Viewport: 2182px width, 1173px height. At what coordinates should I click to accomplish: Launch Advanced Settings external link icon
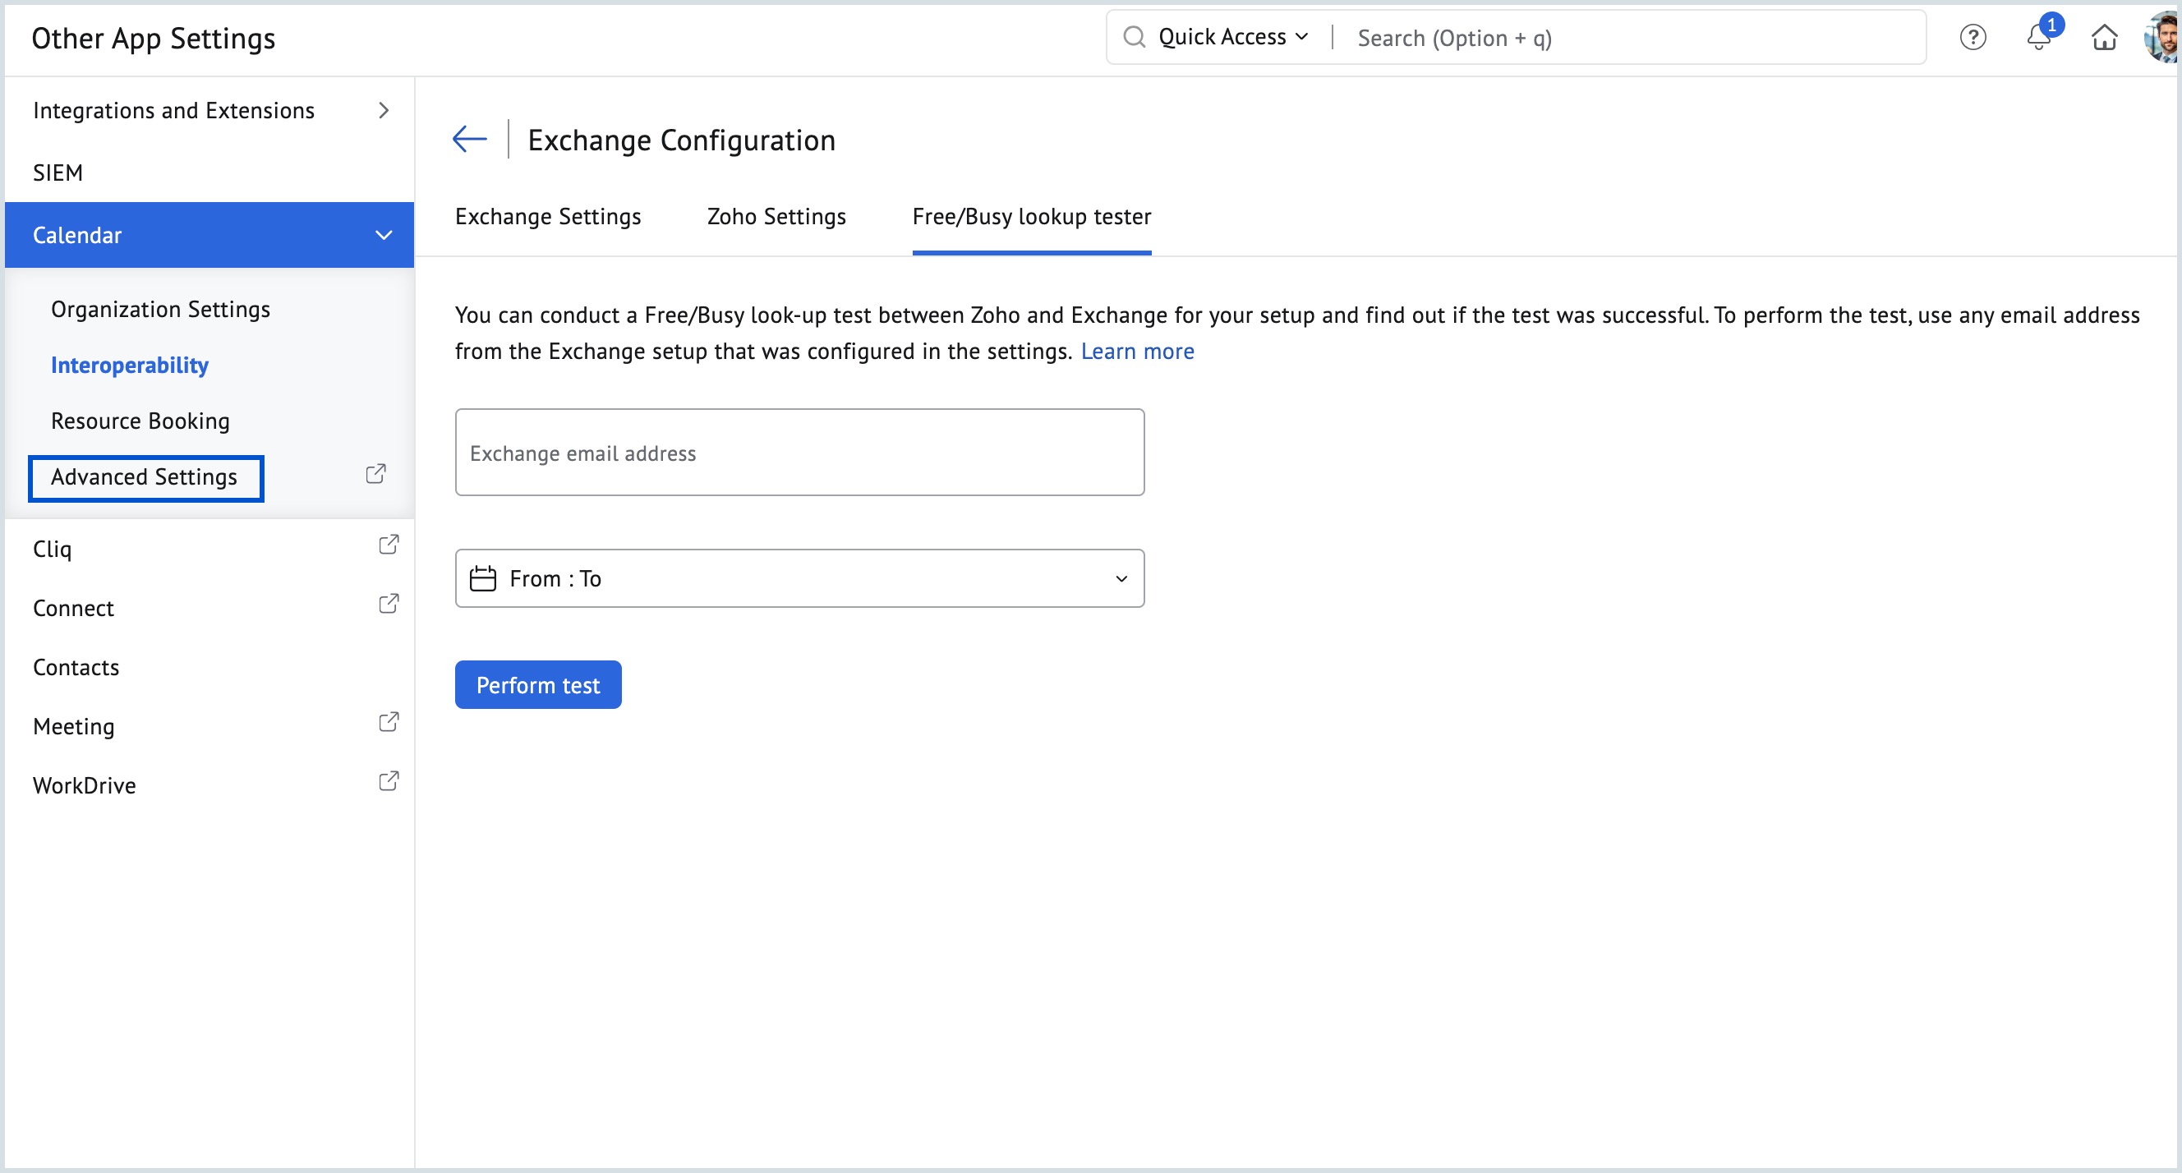(375, 473)
